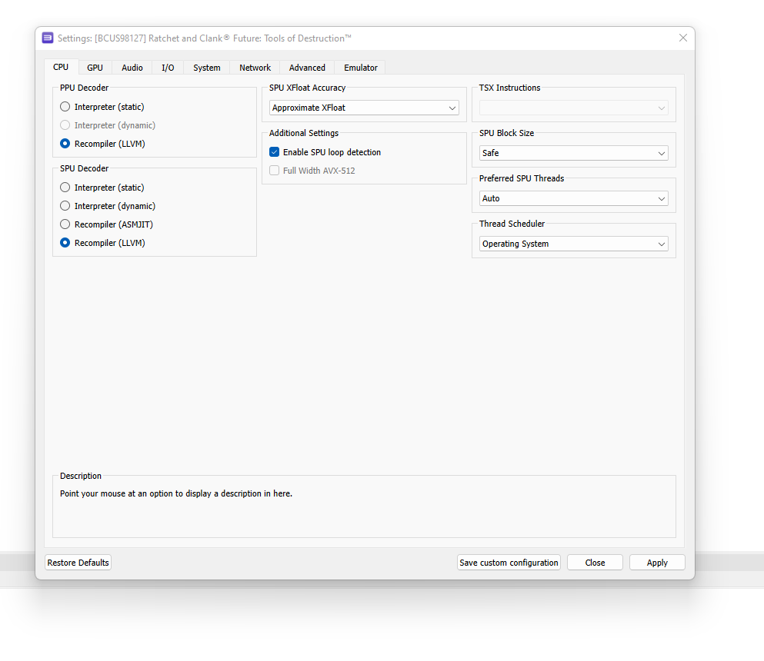Screen dimensions: 764x661
Task: Enable Full Width AVX-512
Action: tap(274, 170)
